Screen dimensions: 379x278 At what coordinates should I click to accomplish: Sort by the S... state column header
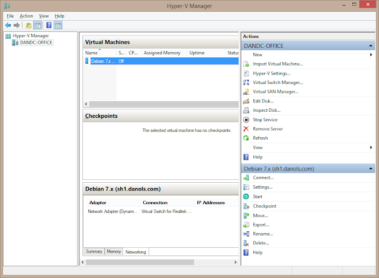click(x=121, y=53)
